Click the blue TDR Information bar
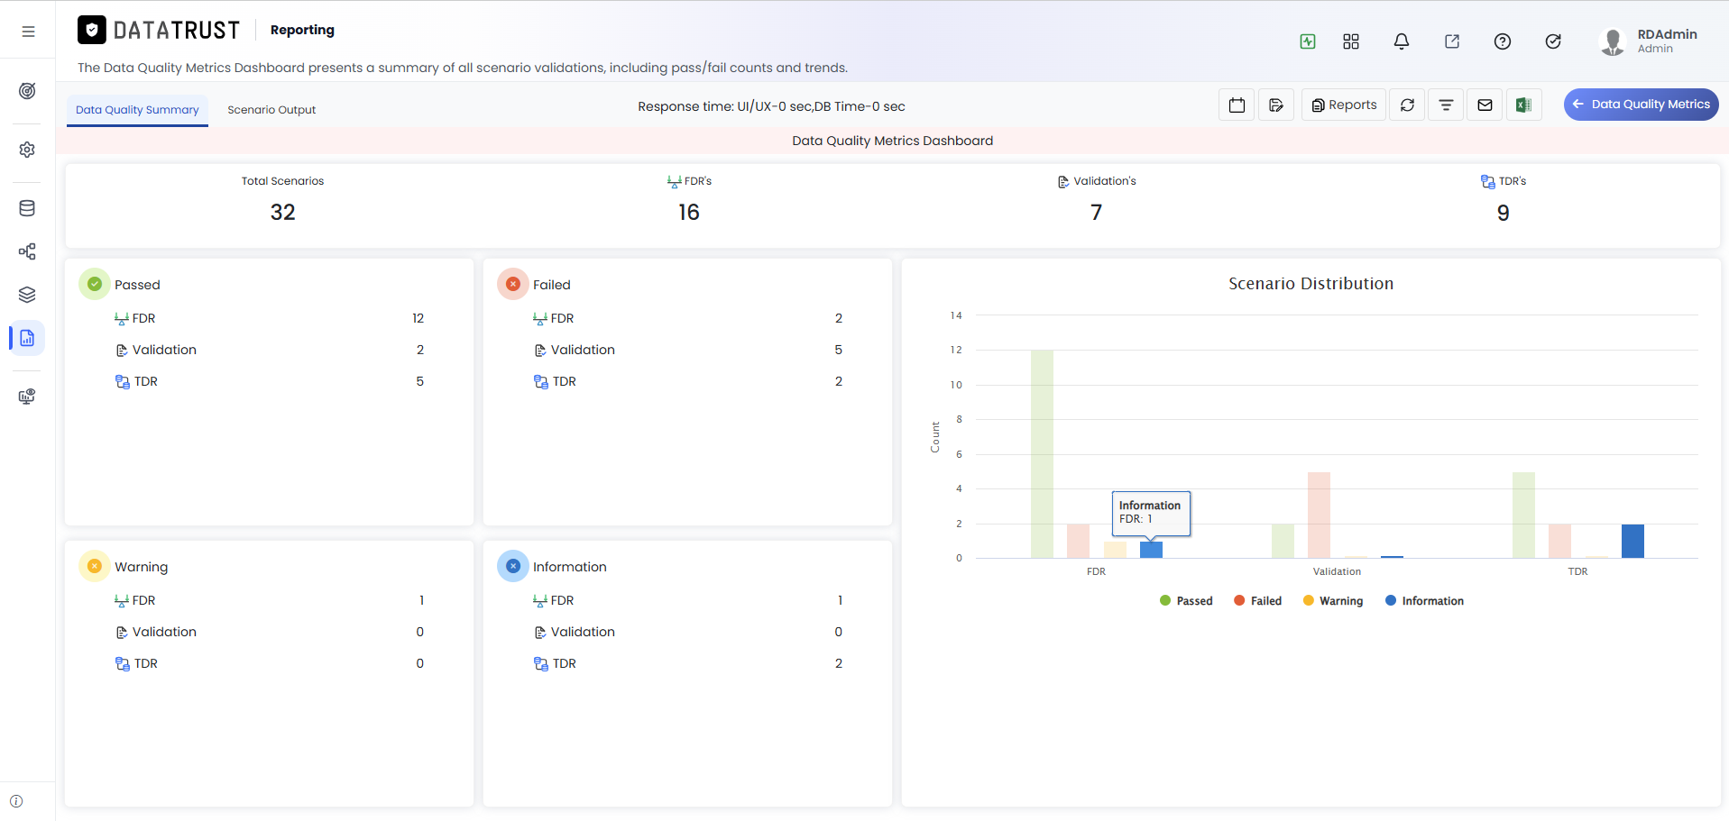1729x821 pixels. pyautogui.click(x=1632, y=541)
